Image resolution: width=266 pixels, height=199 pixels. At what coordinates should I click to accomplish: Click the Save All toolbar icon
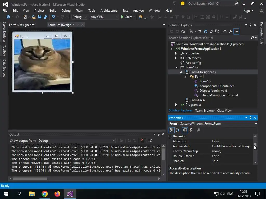point(45,17)
